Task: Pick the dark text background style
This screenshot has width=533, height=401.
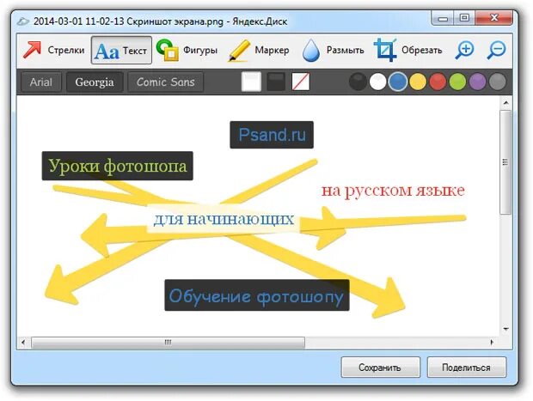Action: coord(276,82)
